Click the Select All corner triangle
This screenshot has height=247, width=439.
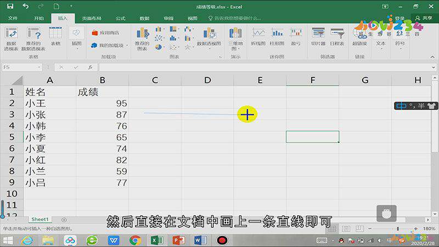[17, 81]
